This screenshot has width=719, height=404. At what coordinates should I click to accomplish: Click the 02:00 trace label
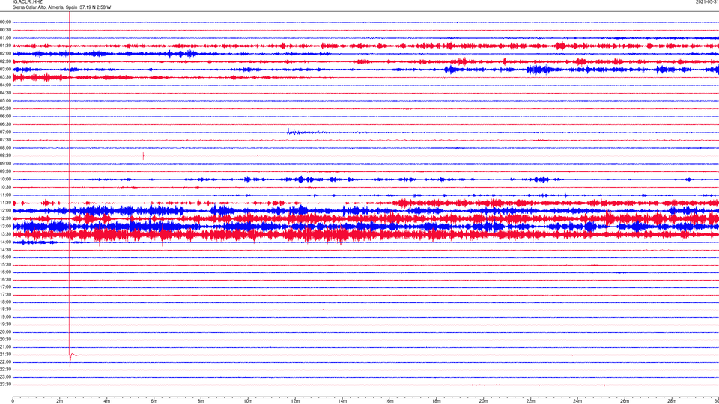[5, 54]
